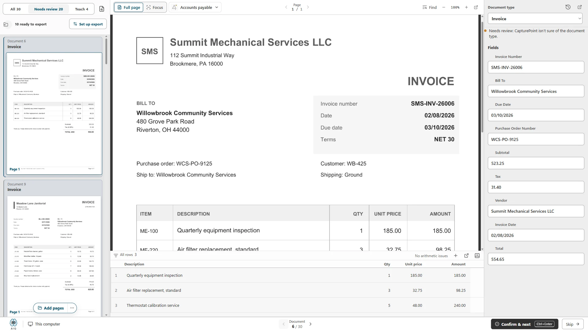
Task: Click Find in the viewer toolbar
Action: click(x=429, y=7)
